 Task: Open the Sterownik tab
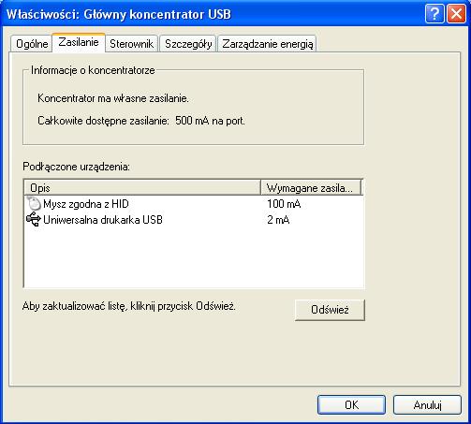coord(131,44)
